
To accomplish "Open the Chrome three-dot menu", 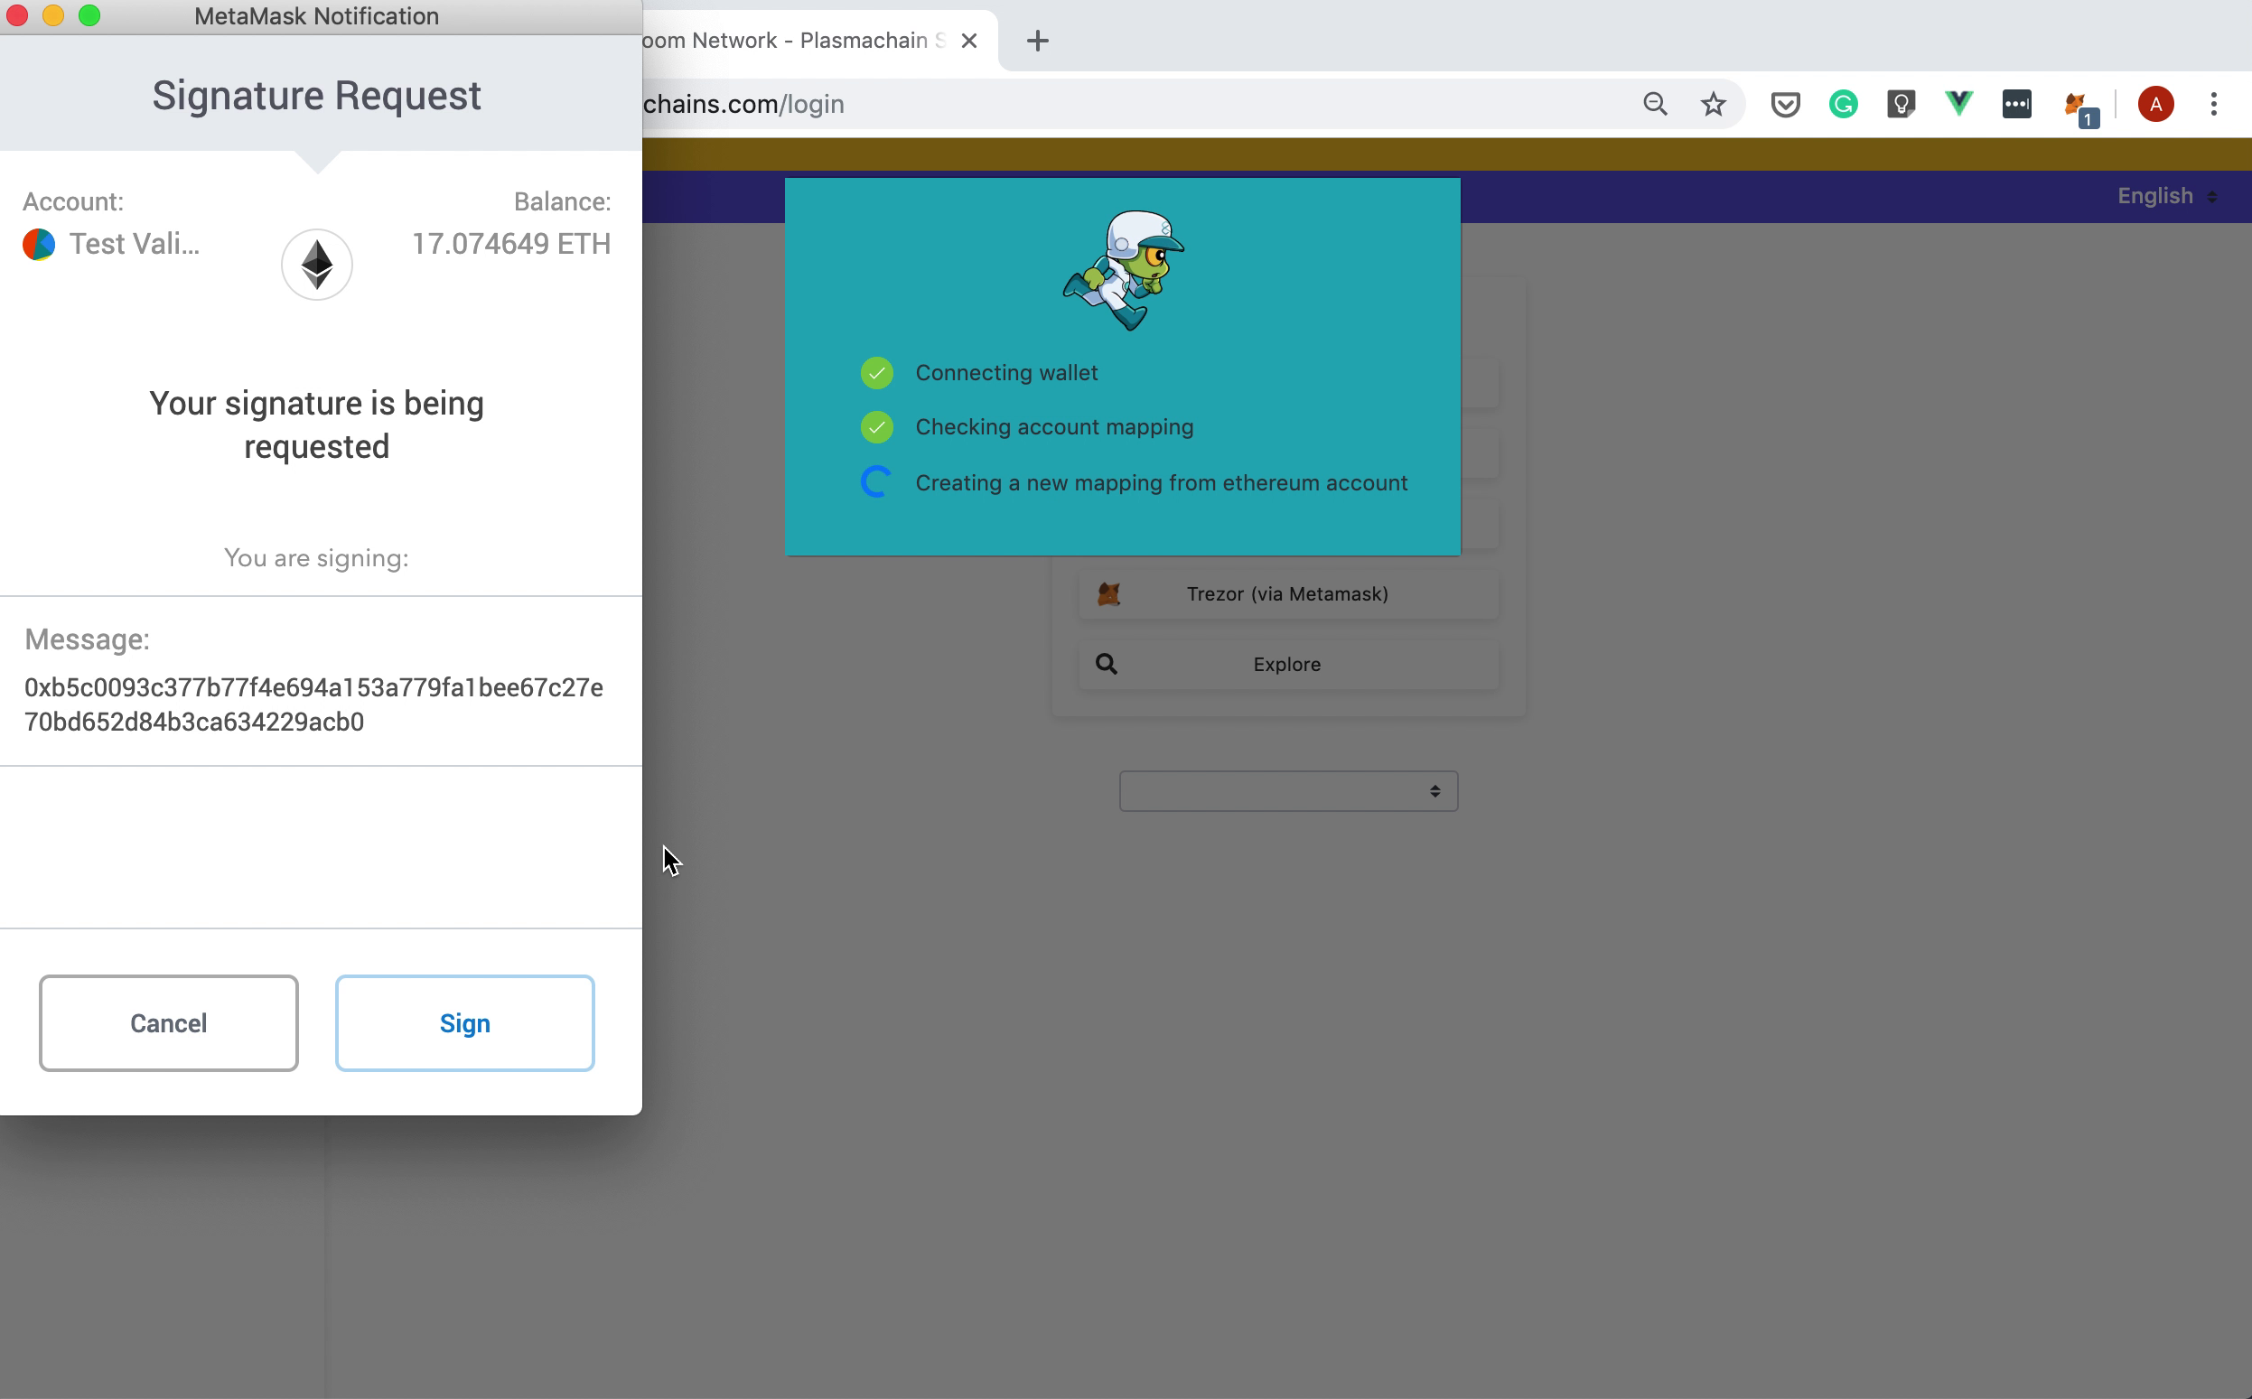I will click(x=2213, y=104).
